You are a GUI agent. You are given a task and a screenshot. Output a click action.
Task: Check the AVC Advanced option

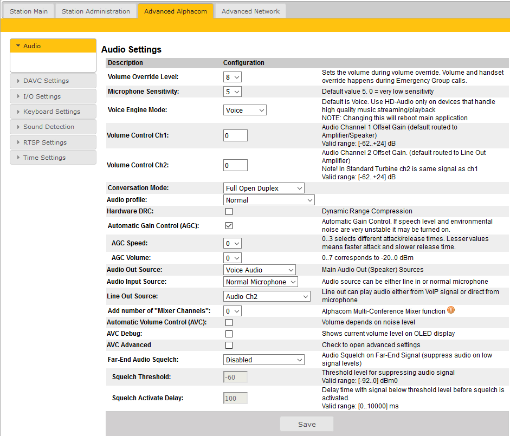click(229, 345)
